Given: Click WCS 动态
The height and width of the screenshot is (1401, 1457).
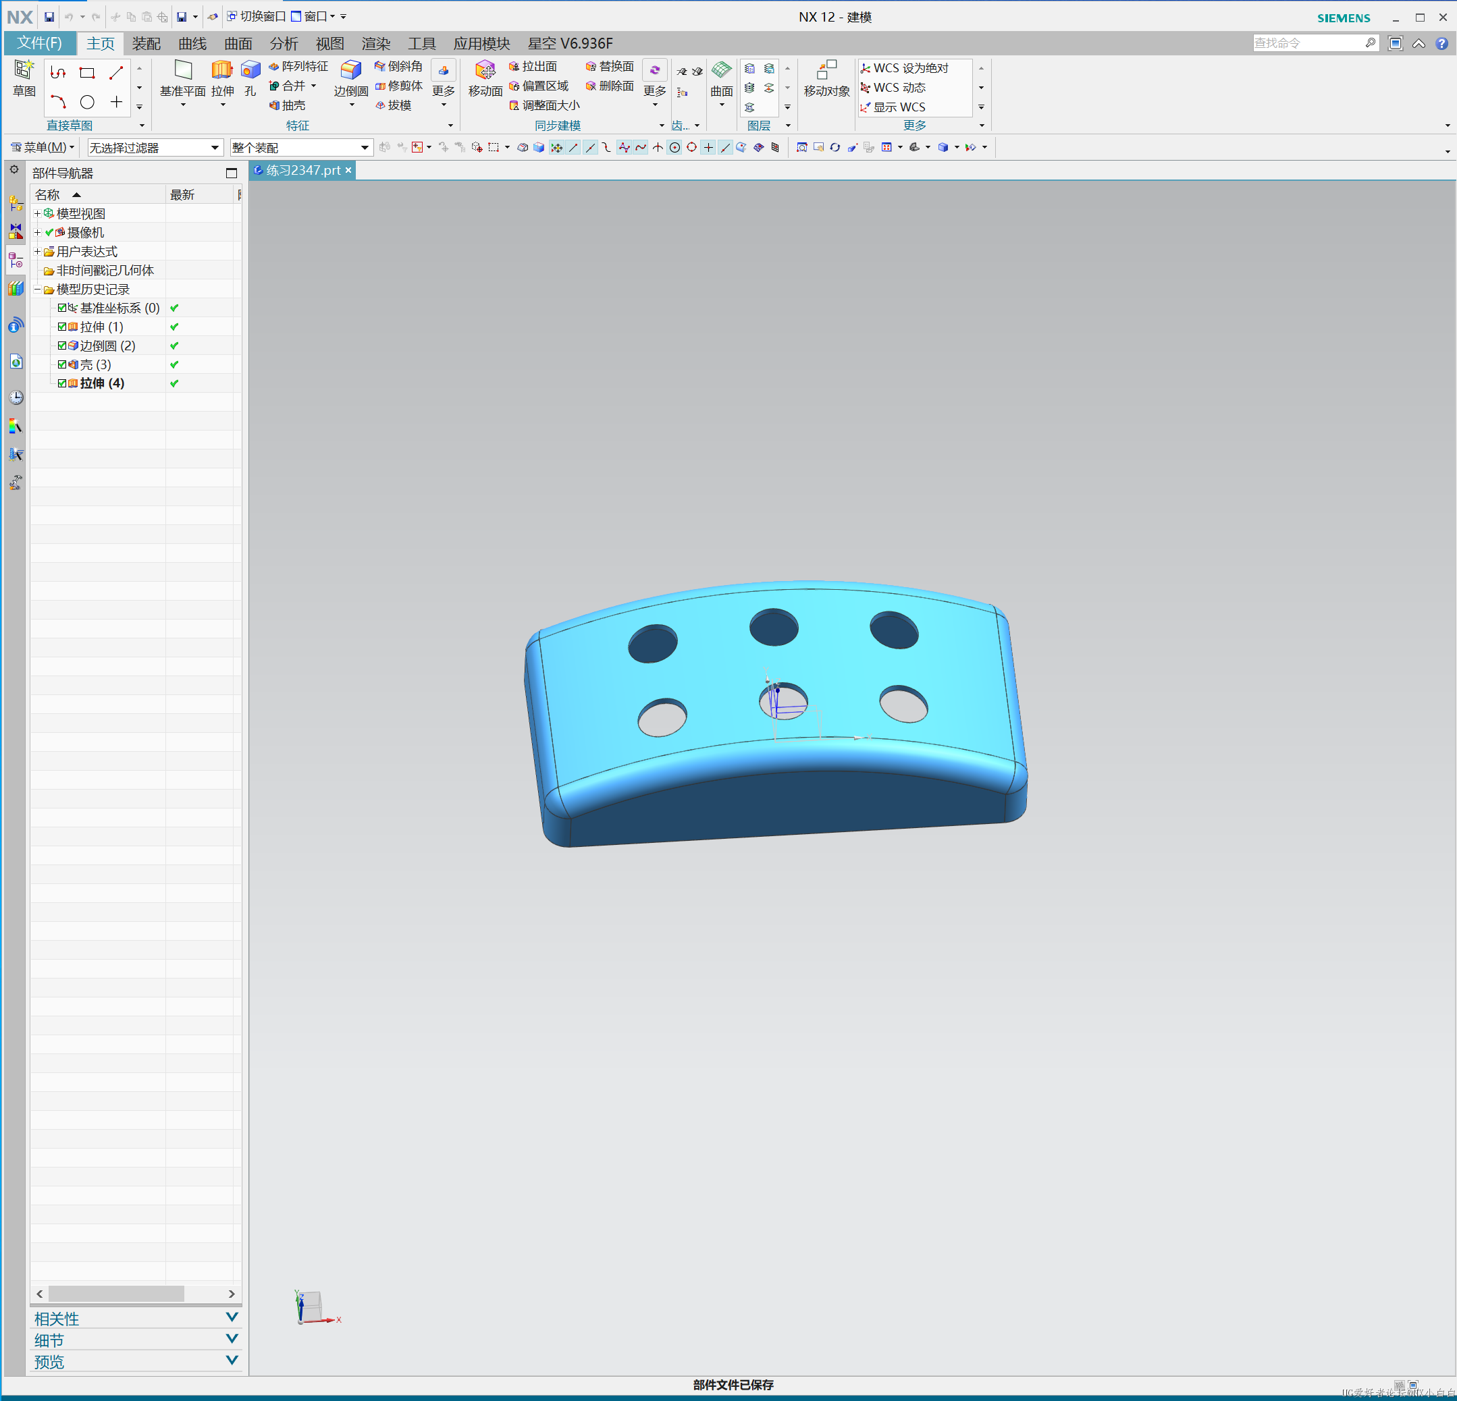Looking at the screenshot, I should pos(893,88).
